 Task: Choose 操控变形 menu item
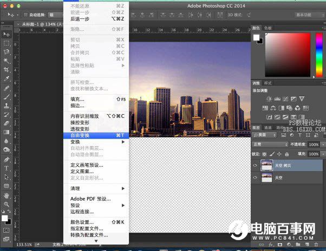pyautogui.click(x=96, y=122)
